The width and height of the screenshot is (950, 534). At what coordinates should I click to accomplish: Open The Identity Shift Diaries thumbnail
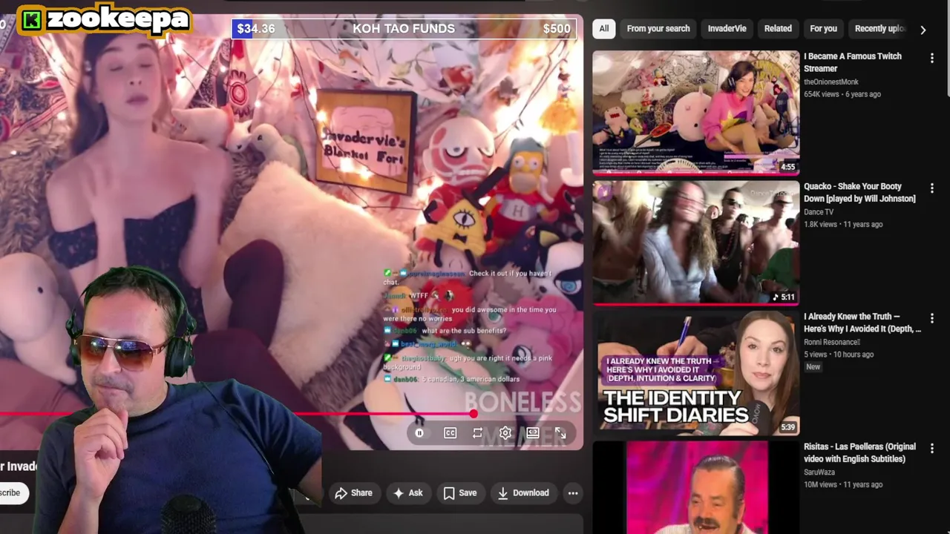(695, 373)
